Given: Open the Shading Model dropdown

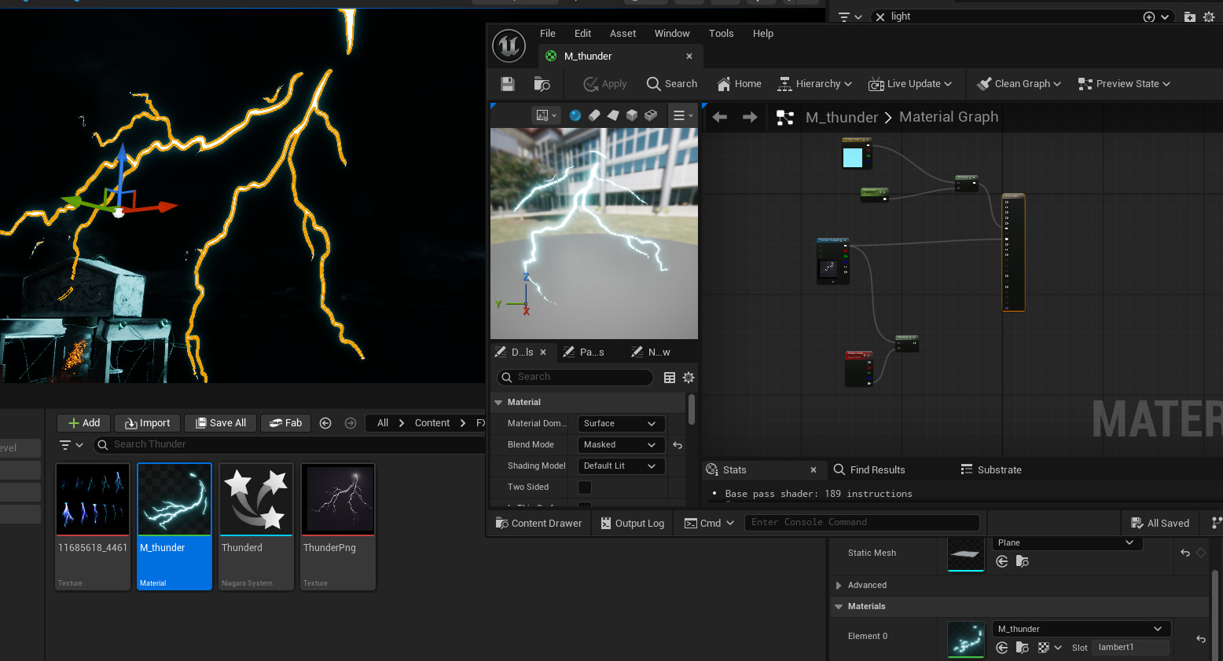Looking at the screenshot, I should pyautogui.click(x=620, y=466).
